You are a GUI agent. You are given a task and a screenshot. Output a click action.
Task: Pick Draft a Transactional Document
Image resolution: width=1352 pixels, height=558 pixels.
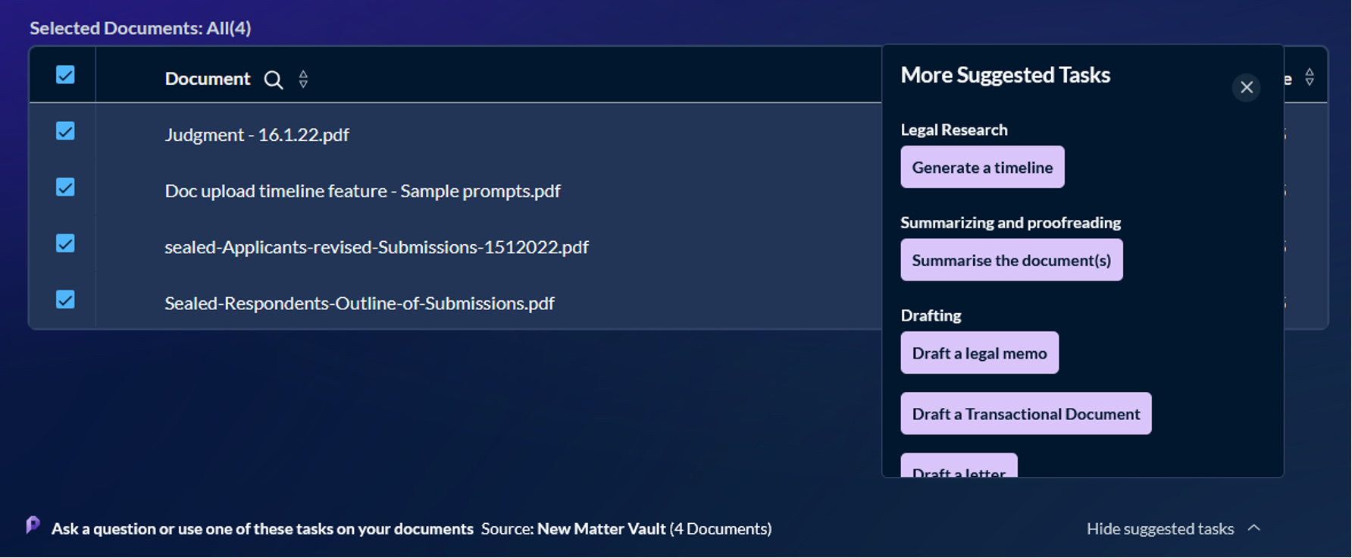[1025, 413]
